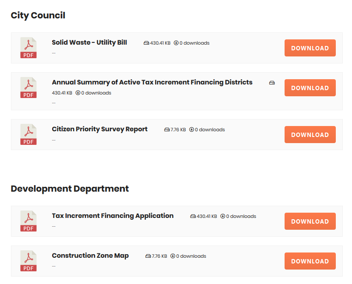Click the PDF icon for Solid Waste - Utility Bill
The width and height of the screenshot is (352, 284).
tap(28, 48)
